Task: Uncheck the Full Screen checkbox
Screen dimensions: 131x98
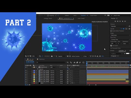Action: (111, 46)
